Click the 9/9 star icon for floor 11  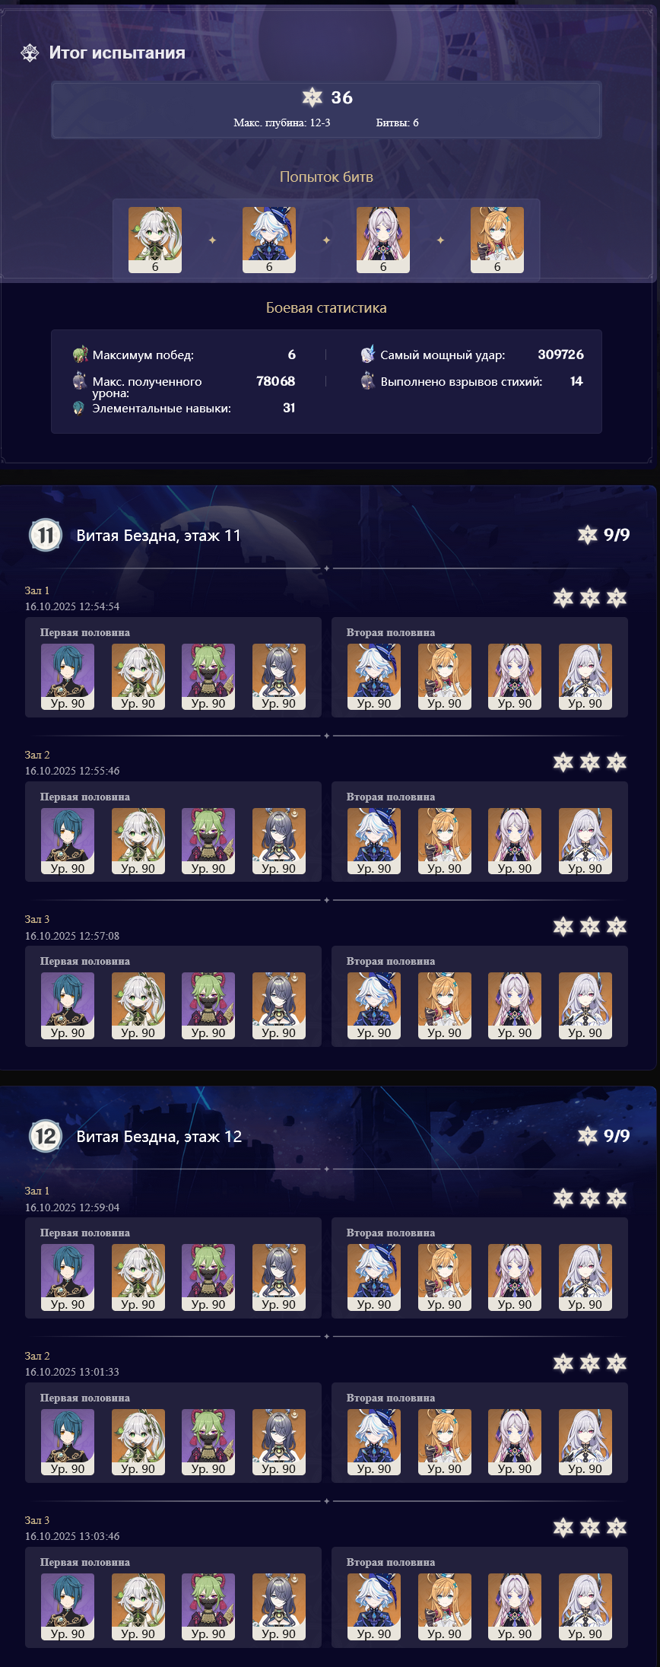click(588, 535)
